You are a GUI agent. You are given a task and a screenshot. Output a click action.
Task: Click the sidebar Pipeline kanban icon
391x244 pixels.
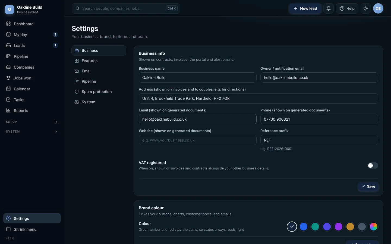8,56
